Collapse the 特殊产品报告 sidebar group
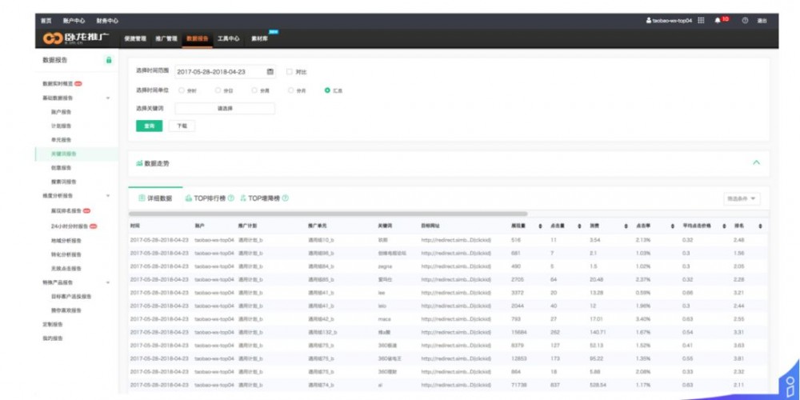This screenshot has width=800, height=400. click(x=108, y=282)
